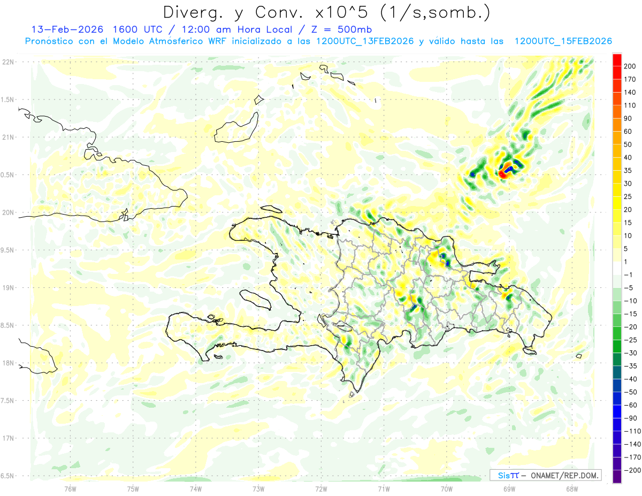Click the '18N' latitude label

(x=8, y=363)
